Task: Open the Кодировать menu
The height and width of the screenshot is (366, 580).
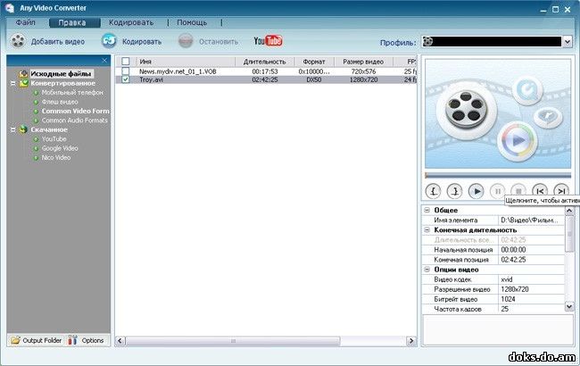Action: pyautogui.click(x=131, y=22)
